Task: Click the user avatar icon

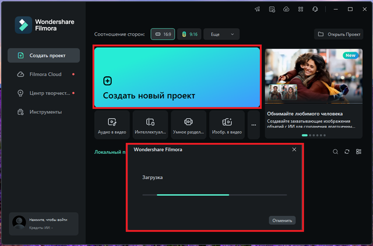Action: (19, 223)
